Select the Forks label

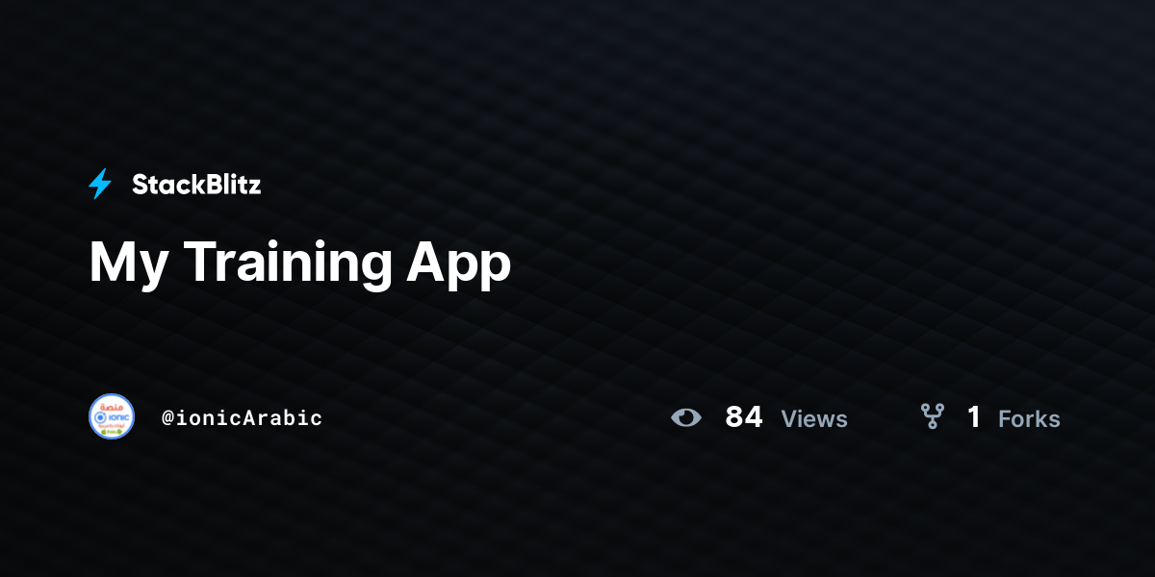(x=1029, y=419)
